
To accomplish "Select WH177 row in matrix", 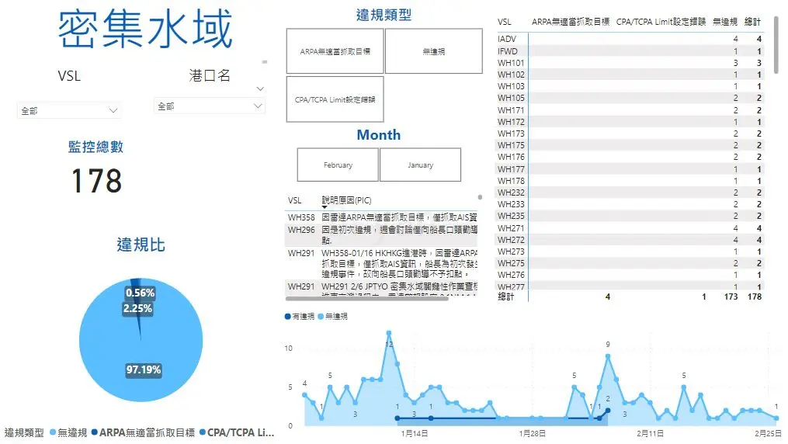I will (x=630, y=169).
